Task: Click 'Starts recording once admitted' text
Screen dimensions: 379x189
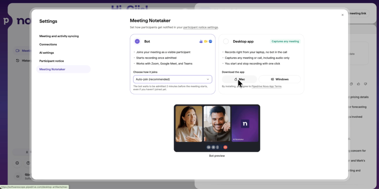Action: coord(156,58)
